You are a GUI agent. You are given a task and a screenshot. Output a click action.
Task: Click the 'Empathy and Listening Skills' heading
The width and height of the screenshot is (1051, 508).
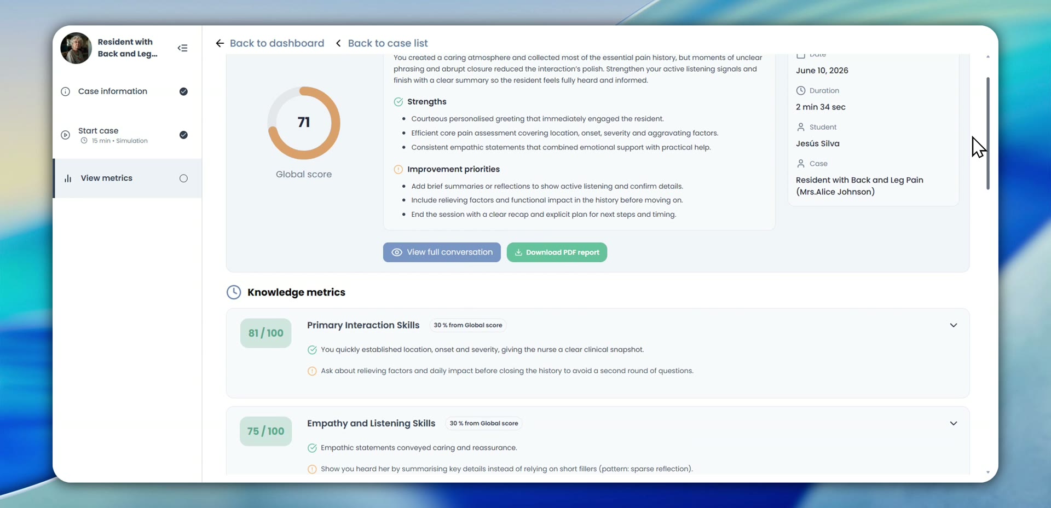[371, 424]
